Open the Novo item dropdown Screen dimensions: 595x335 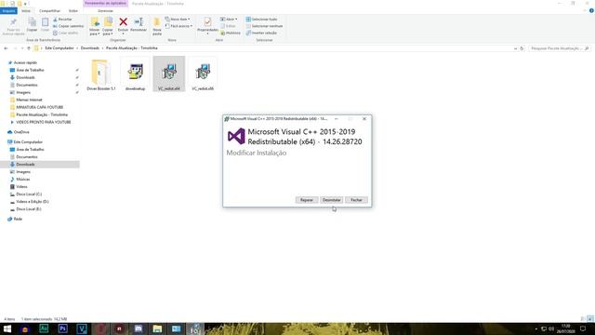point(178,19)
